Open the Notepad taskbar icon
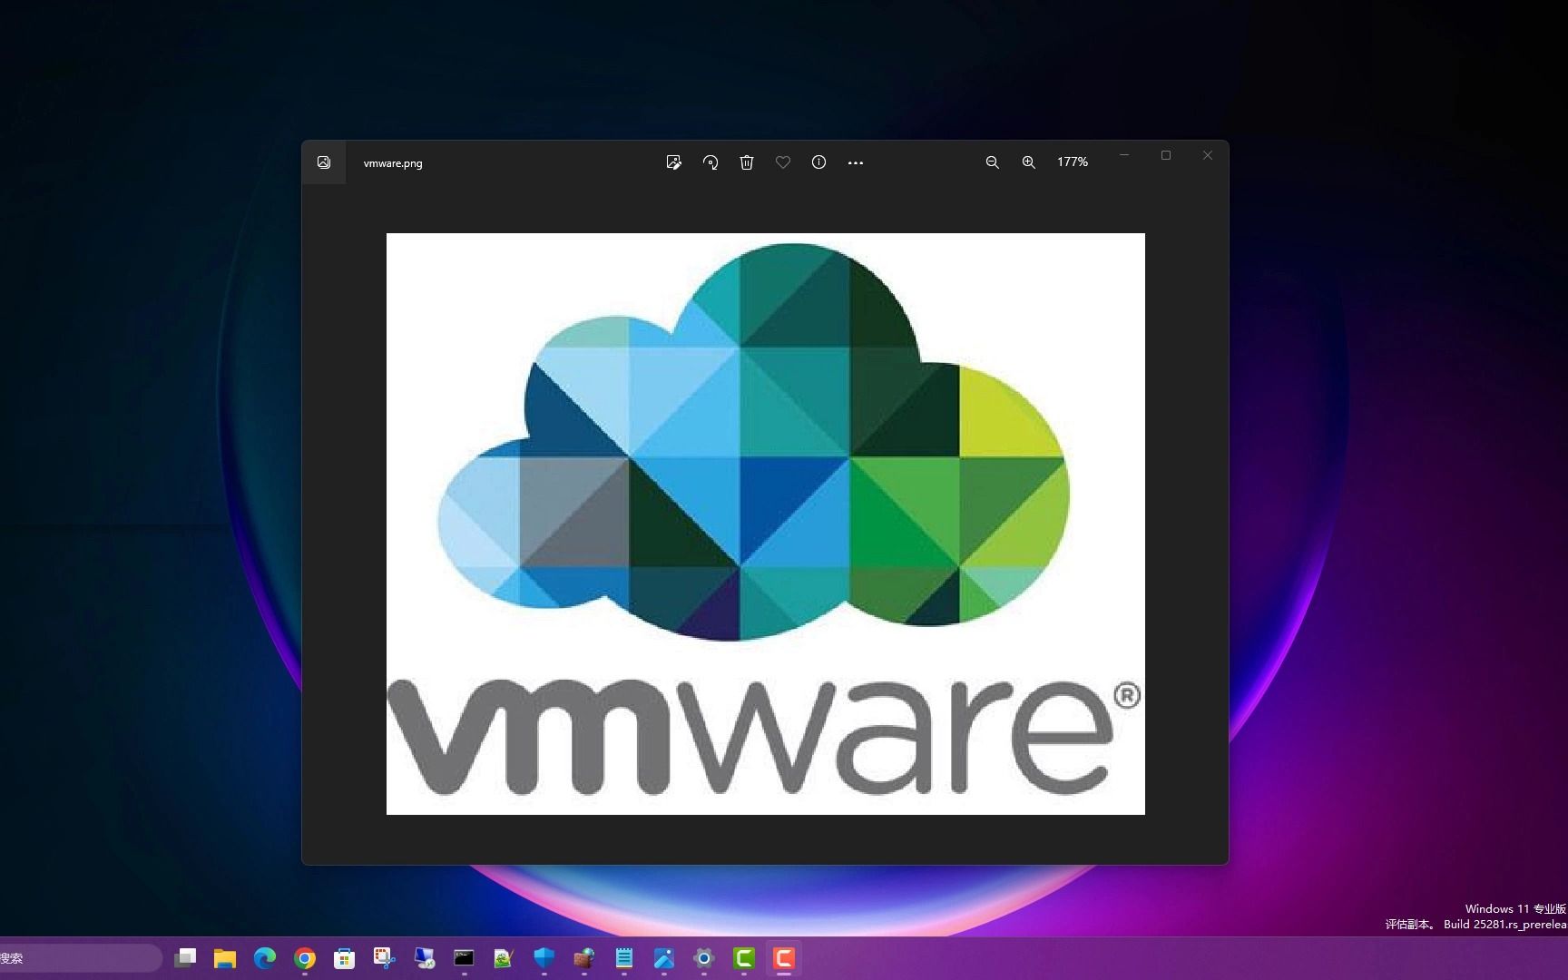 click(x=624, y=958)
